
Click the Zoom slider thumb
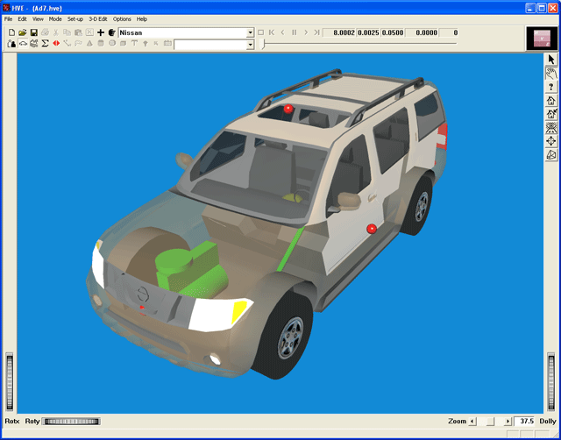[x=490, y=422]
